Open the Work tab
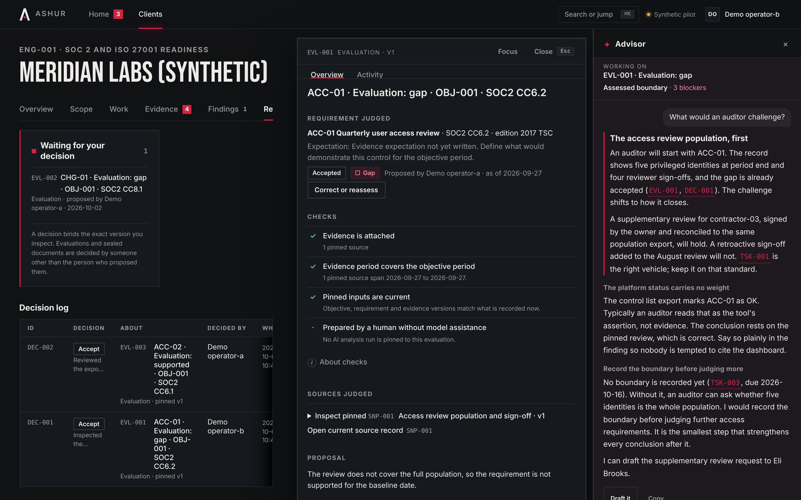 (119, 109)
